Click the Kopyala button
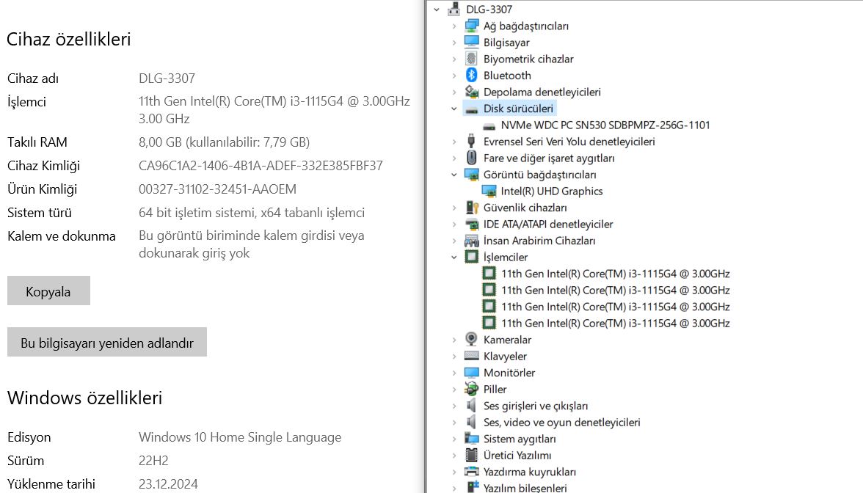The image size is (863, 493). [48, 291]
